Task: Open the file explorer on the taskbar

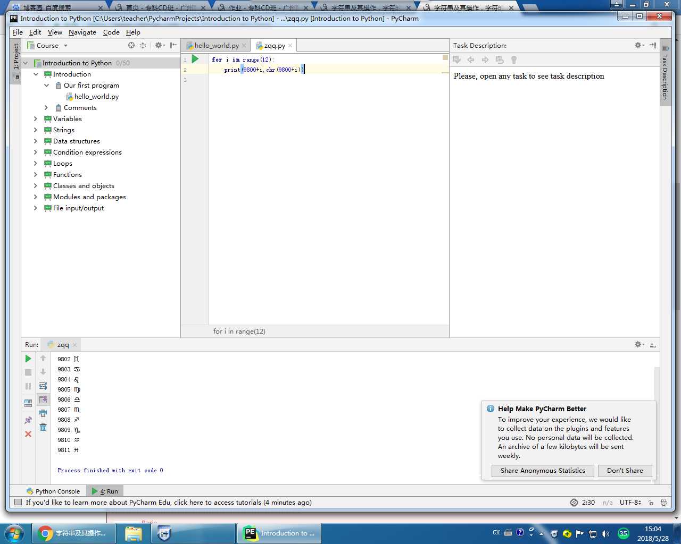Action: pyautogui.click(x=134, y=533)
